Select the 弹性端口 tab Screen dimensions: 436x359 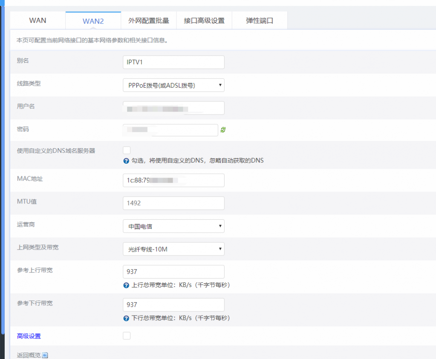[x=260, y=20]
